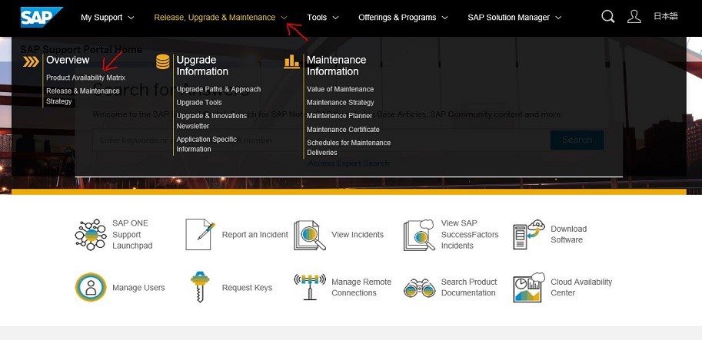Expand chevron beside Offerings & Programs
This screenshot has width=702, height=340.
444,18
